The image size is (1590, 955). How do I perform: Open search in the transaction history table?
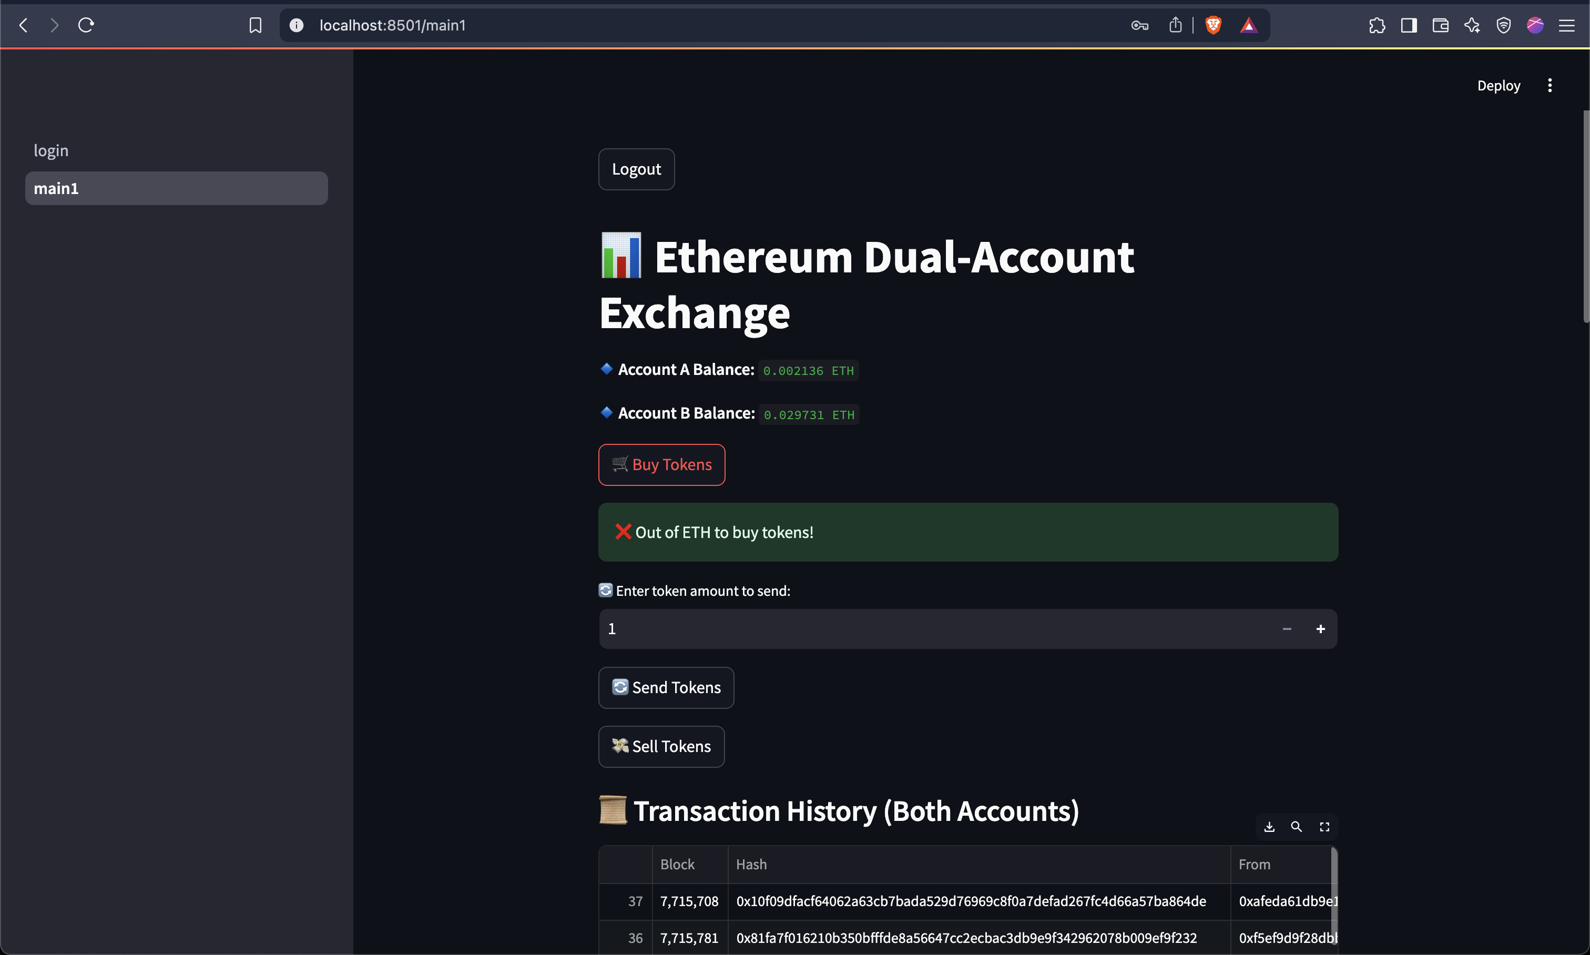pos(1296,827)
